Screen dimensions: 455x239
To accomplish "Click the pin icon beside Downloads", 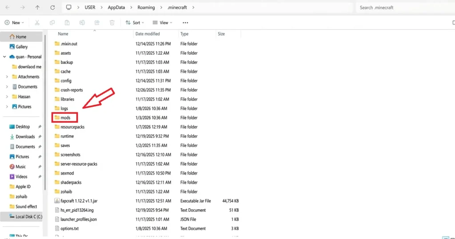I will pyautogui.click(x=40, y=137).
